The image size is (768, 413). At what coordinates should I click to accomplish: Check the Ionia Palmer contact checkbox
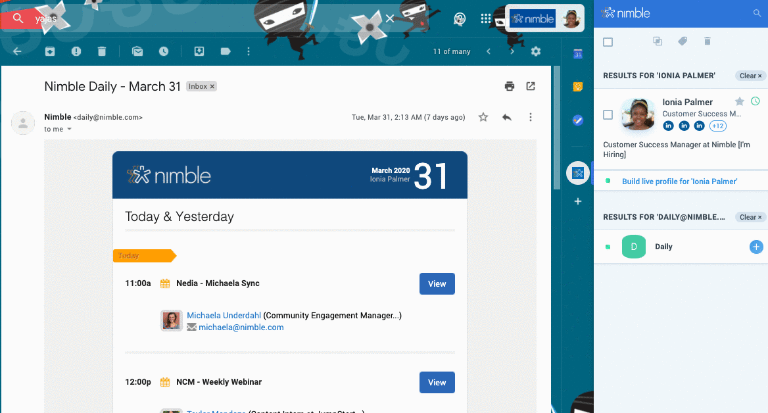[608, 115]
